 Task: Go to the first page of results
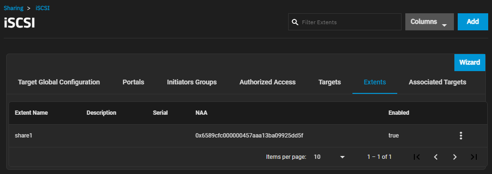[417, 157]
